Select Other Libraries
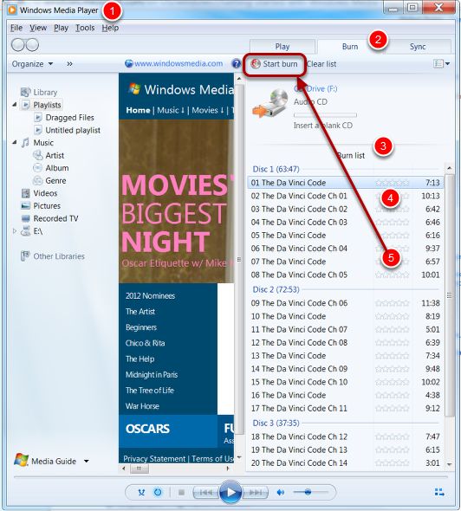The width and height of the screenshot is (461, 511). click(x=59, y=256)
